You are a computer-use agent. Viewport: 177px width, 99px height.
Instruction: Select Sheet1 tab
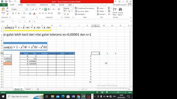[28, 89]
